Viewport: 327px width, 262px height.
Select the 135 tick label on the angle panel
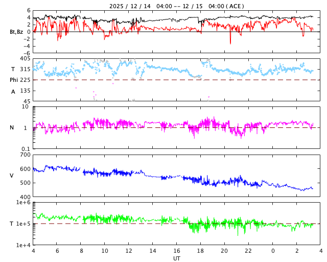pyautogui.click(x=25, y=91)
